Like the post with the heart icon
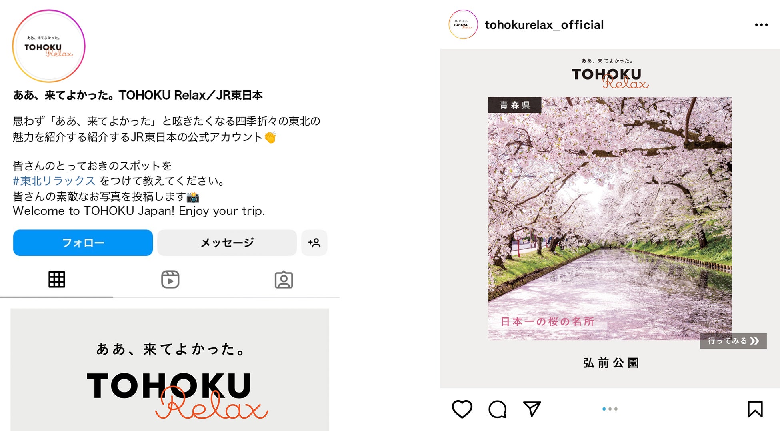 tap(462, 409)
